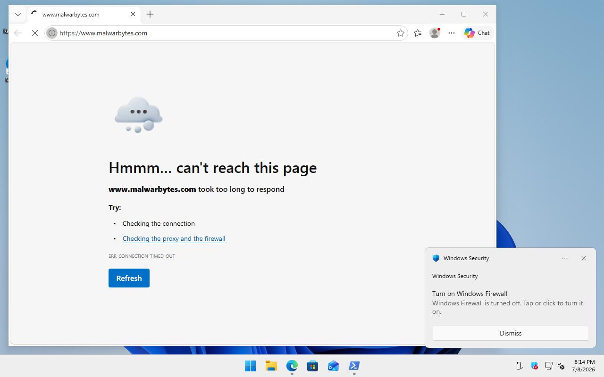This screenshot has width=604, height=377.
Task: Click Turn on Windows Firewall notification text
Action: tap(470, 294)
